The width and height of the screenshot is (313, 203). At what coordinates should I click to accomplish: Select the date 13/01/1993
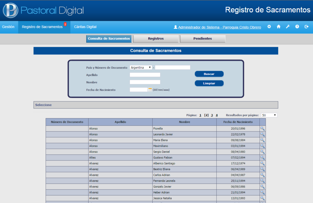(238, 198)
